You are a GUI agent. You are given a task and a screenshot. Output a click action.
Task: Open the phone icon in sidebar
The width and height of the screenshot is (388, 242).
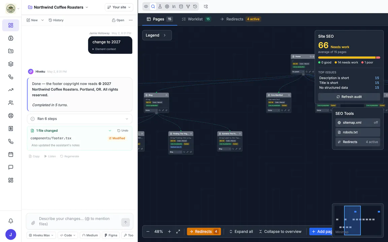coord(11,141)
